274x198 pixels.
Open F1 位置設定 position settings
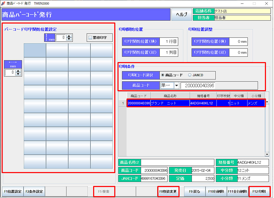click(13, 192)
